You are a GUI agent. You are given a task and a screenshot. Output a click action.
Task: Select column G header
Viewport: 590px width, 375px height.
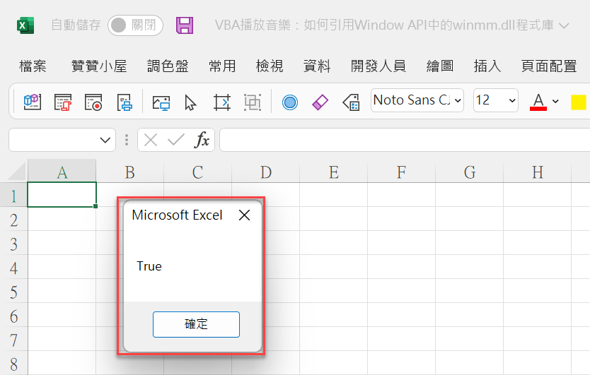[x=470, y=171]
